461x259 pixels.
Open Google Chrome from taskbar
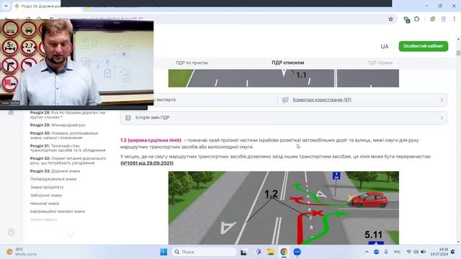pyautogui.click(x=284, y=252)
